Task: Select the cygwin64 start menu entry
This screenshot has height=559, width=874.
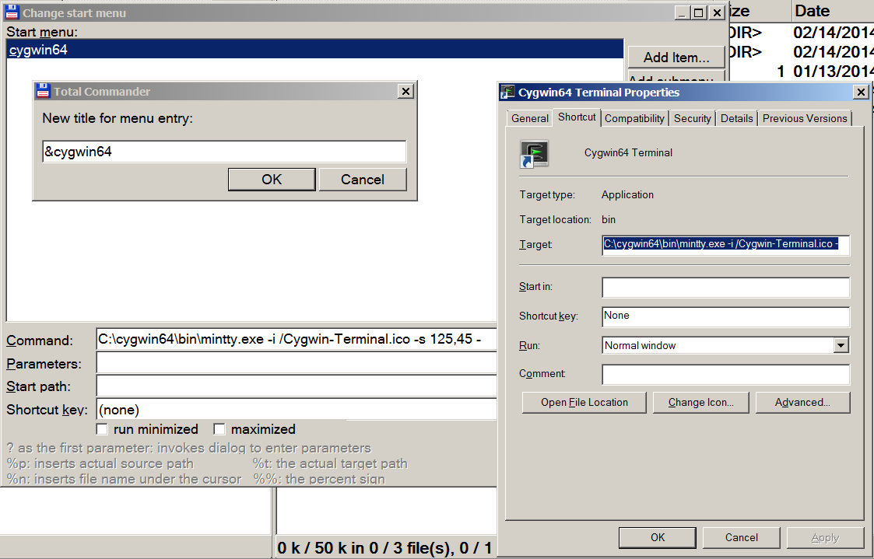Action: click(x=315, y=50)
